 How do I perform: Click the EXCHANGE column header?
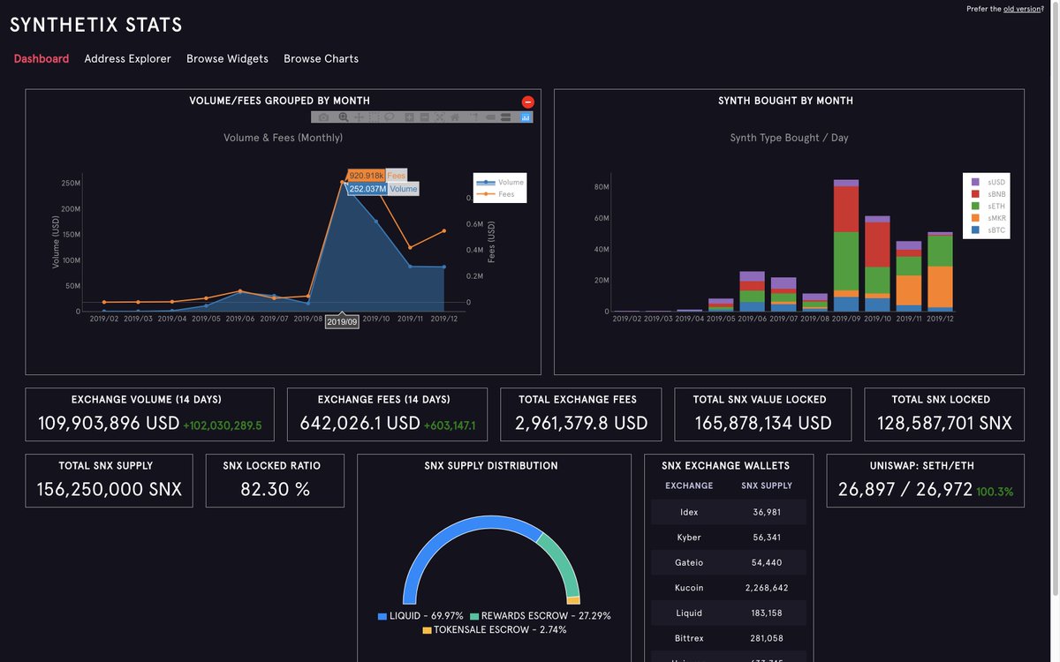689,485
